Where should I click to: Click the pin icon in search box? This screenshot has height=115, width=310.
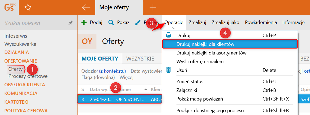pos(70,23)
